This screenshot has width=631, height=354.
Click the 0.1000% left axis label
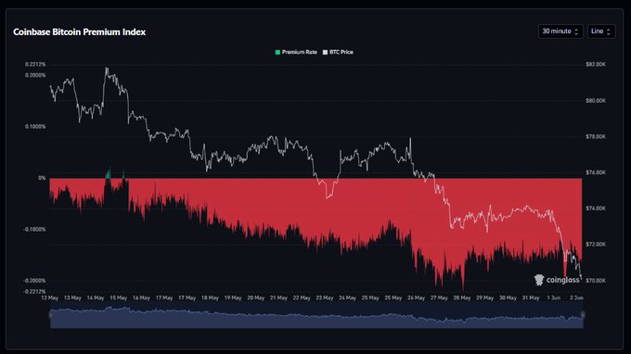(35, 127)
